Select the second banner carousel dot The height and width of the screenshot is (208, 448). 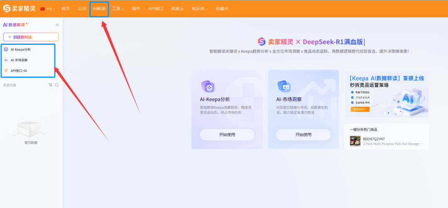pos(389,113)
